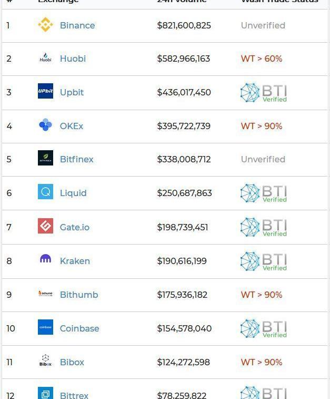Open the Bittrex exchange link
The image size is (330, 399).
coord(74,395)
